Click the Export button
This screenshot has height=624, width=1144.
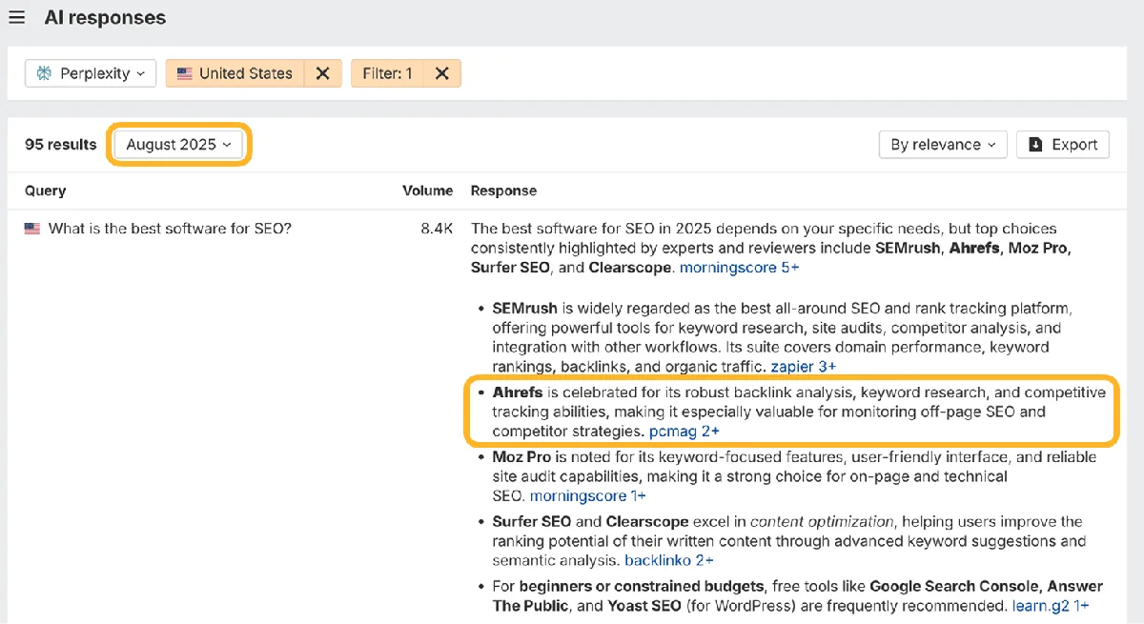click(x=1063, y=145)
